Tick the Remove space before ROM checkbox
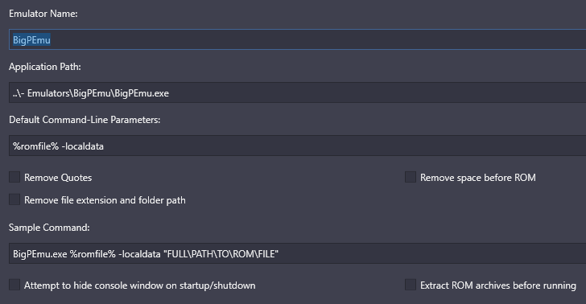This screenshot has height=304, width=586. [x=411, y=177]
